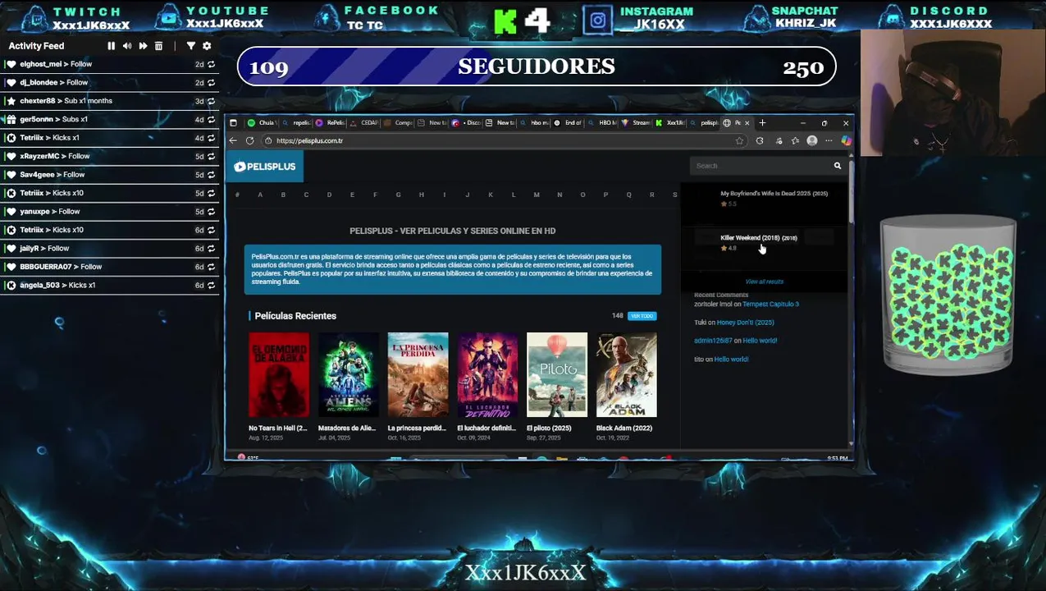Filter movies by letter M
Viewport: 1046px width, 591px height.
point(537,195)
